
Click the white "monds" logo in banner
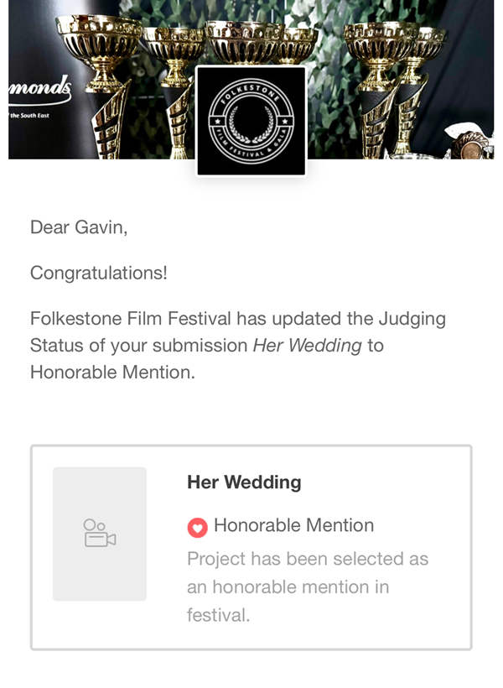coord(39,87)
